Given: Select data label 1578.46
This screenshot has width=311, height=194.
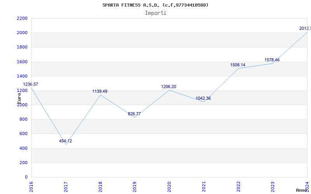Looking at the screenshot, I should (272, 60).
